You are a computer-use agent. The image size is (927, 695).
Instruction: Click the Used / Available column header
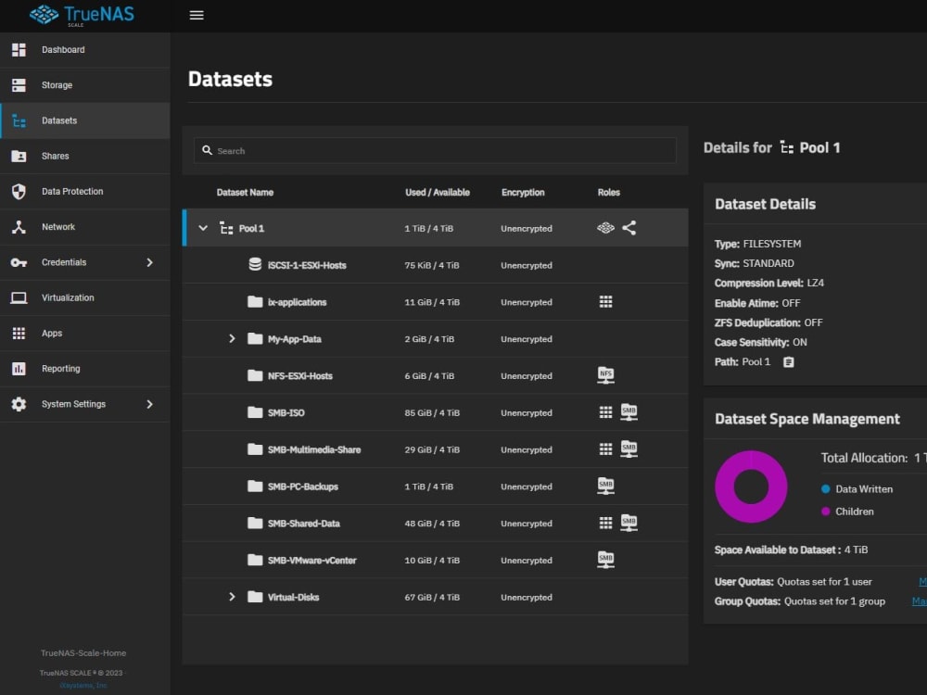tap(438, 192)
